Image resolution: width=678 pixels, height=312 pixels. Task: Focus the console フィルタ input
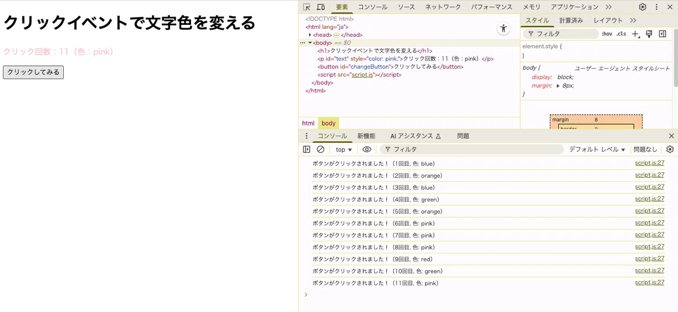(x=472, y=150)
